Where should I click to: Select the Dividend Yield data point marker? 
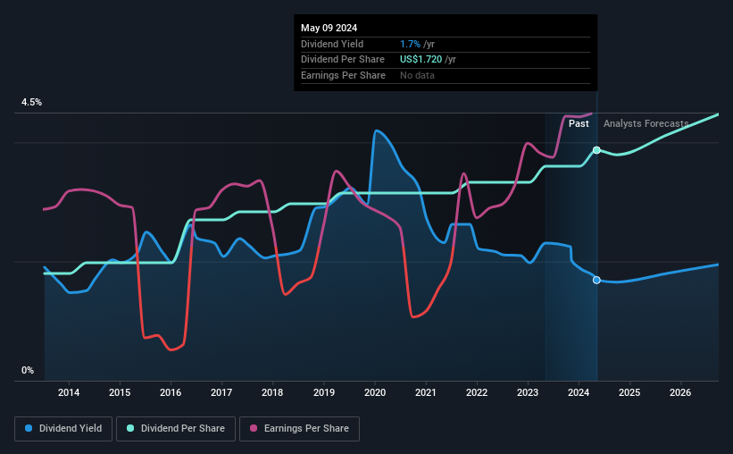[x=596, y=280]
